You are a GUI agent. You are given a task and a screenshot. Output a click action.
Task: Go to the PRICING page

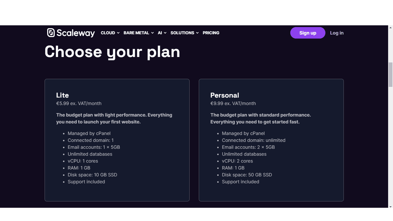pos(211,33)
